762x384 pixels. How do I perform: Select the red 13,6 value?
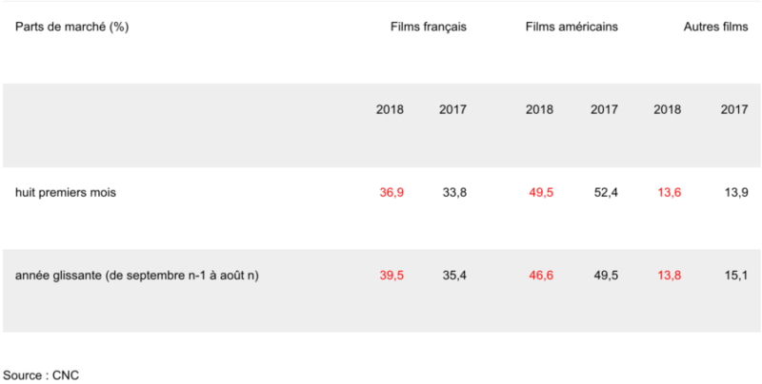(x=668, y=192)
